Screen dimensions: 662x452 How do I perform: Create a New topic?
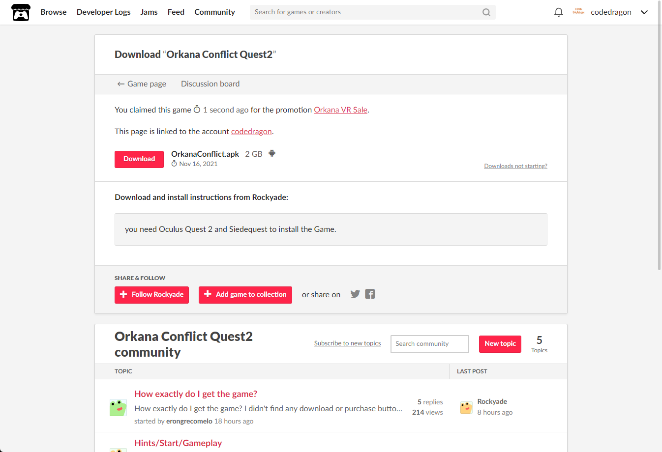500,344
